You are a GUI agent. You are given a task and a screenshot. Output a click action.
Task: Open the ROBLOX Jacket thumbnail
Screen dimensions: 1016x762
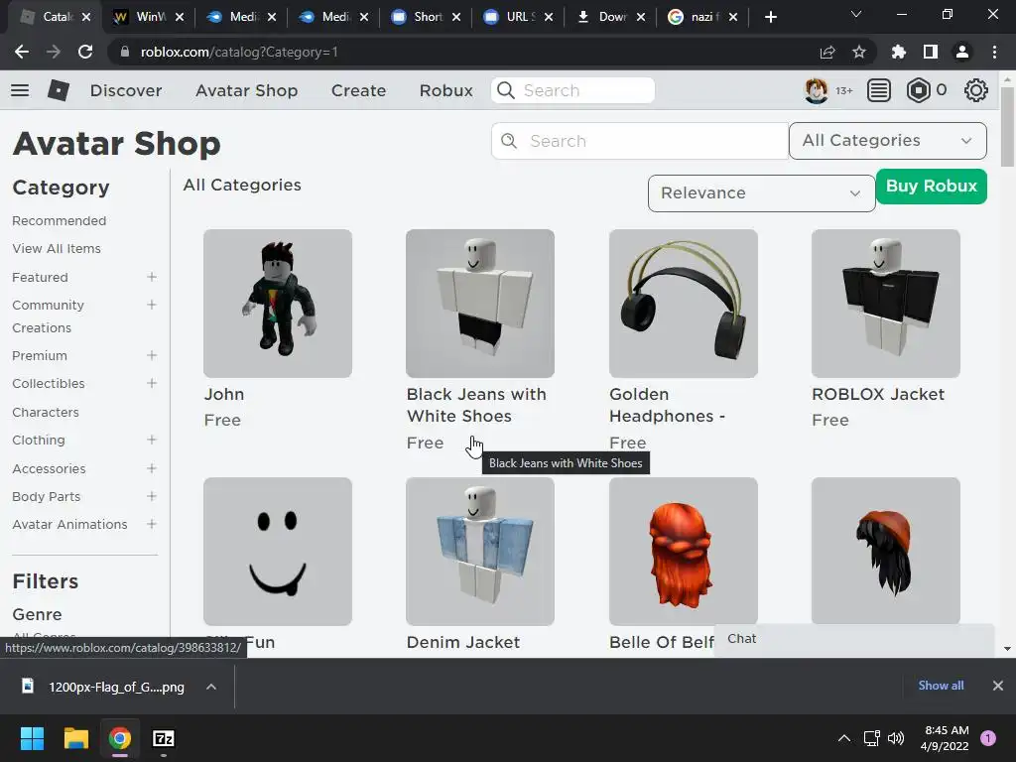pos(886,304)
